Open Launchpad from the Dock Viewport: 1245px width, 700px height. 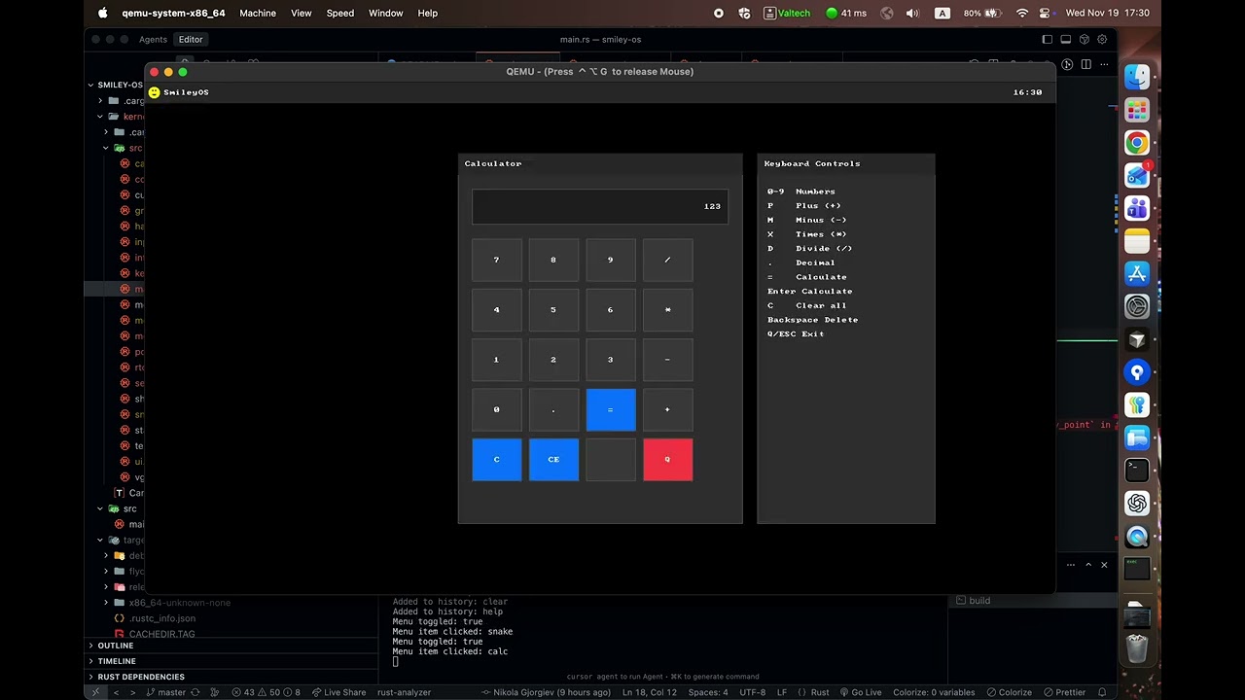pyautogui.click(x=1137, y=110)
